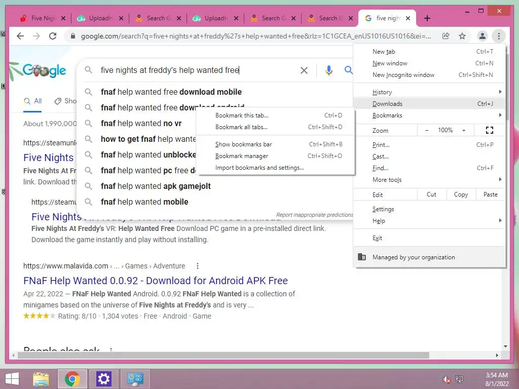Click Chrome icon in taskbar
Viewport: 519px width, 389px height.
tap(72, 379)
